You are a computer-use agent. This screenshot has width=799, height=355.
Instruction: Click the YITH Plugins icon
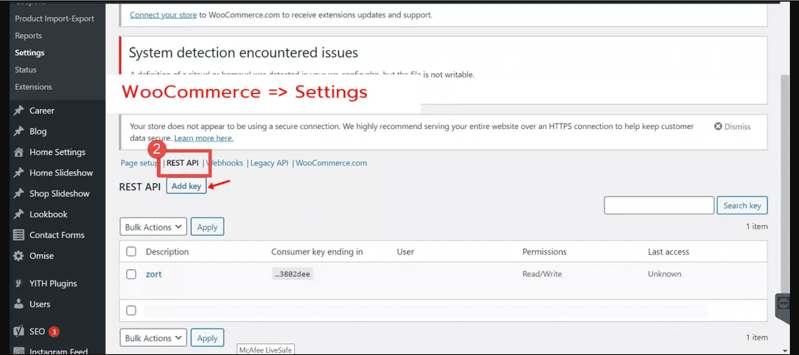[x=19, y=284]
